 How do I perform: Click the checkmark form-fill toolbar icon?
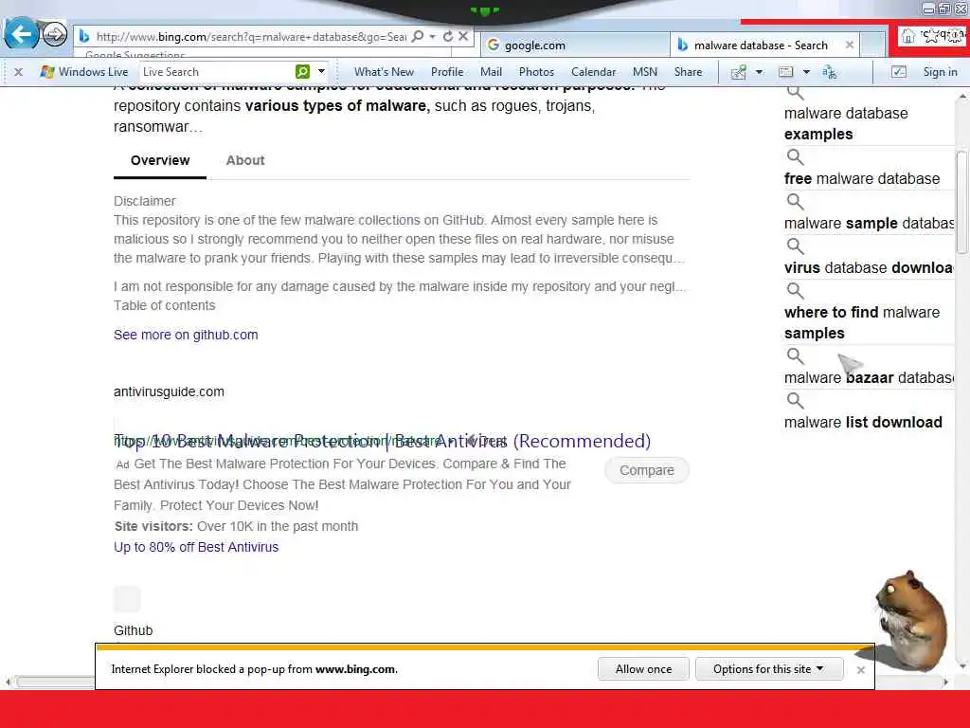tap(898, 72)
